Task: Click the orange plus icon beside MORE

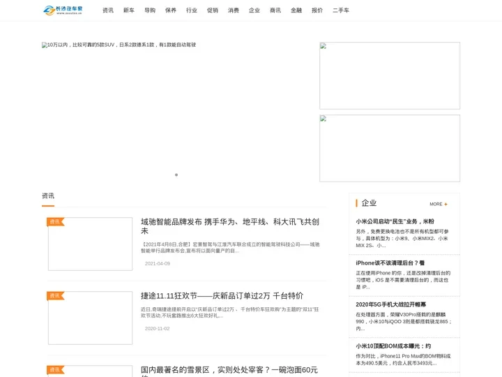Action: (x=446, y=204)
